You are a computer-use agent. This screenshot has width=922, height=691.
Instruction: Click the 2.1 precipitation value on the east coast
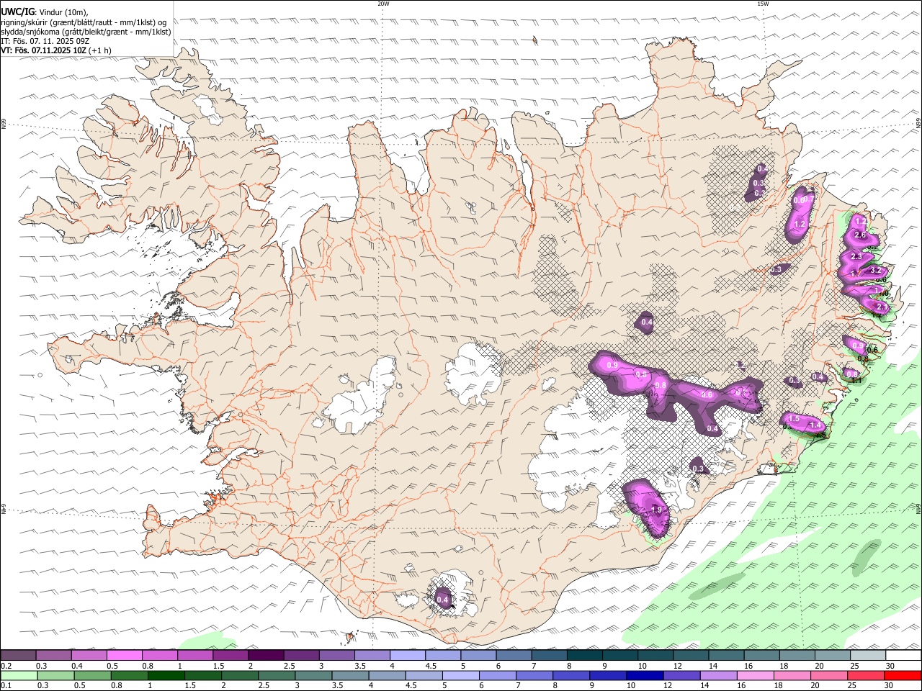point(881,307)
